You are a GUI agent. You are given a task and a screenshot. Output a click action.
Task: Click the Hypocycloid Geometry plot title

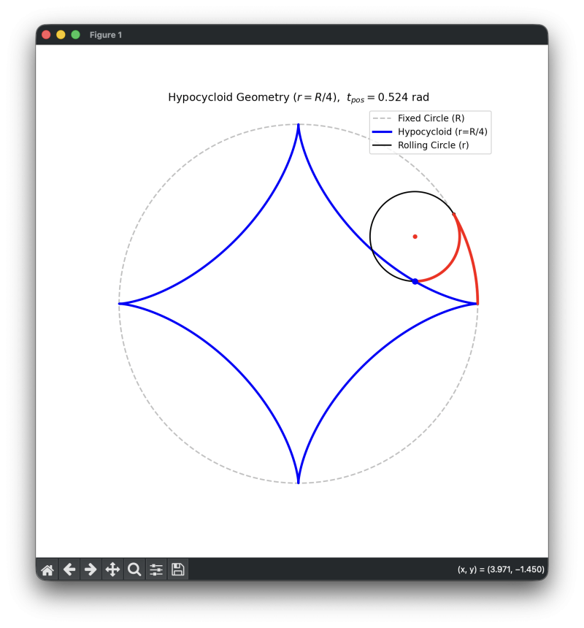point(298,96)
